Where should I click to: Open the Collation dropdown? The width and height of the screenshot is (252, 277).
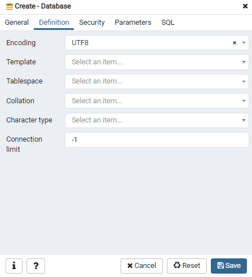point(157,101)
